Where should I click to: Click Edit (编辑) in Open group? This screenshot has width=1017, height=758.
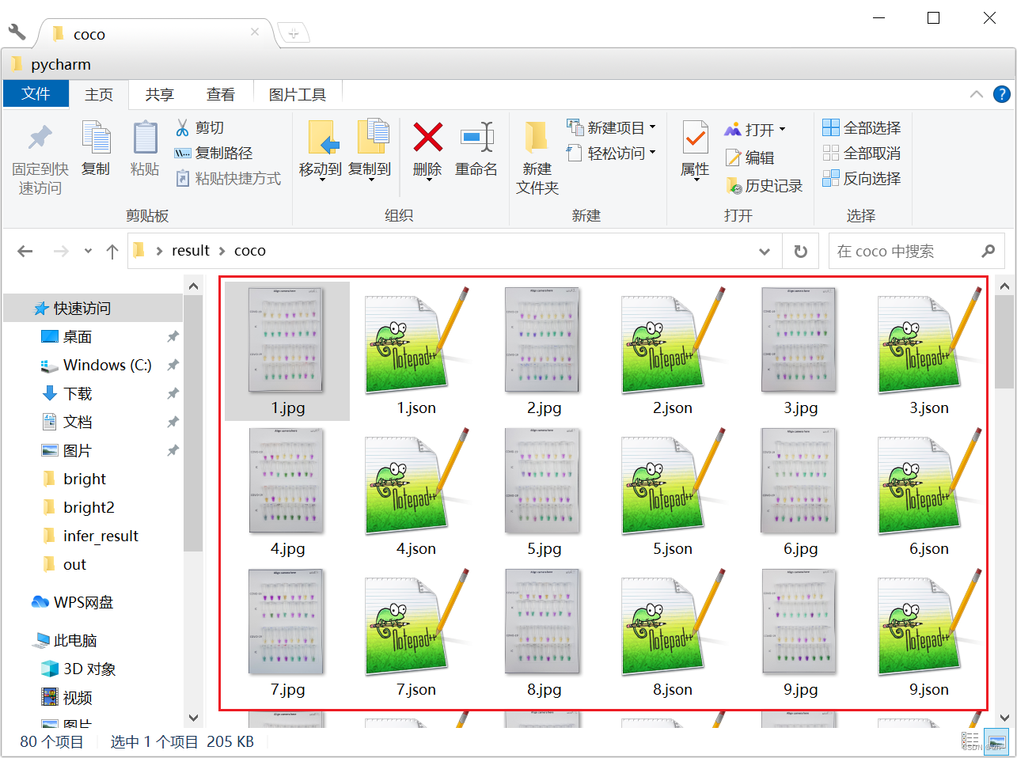click(749, 157)
